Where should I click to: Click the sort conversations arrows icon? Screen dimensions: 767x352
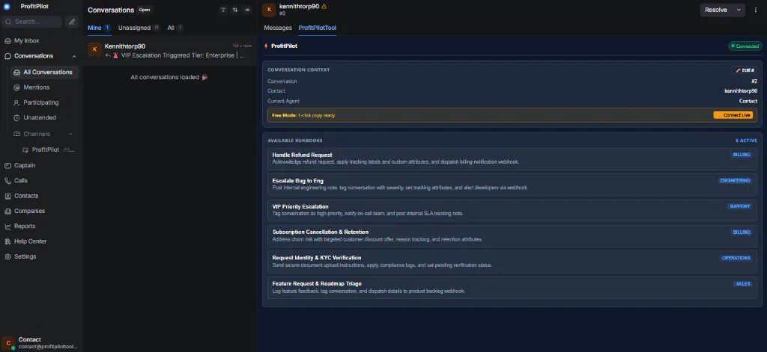click(234, 10)
